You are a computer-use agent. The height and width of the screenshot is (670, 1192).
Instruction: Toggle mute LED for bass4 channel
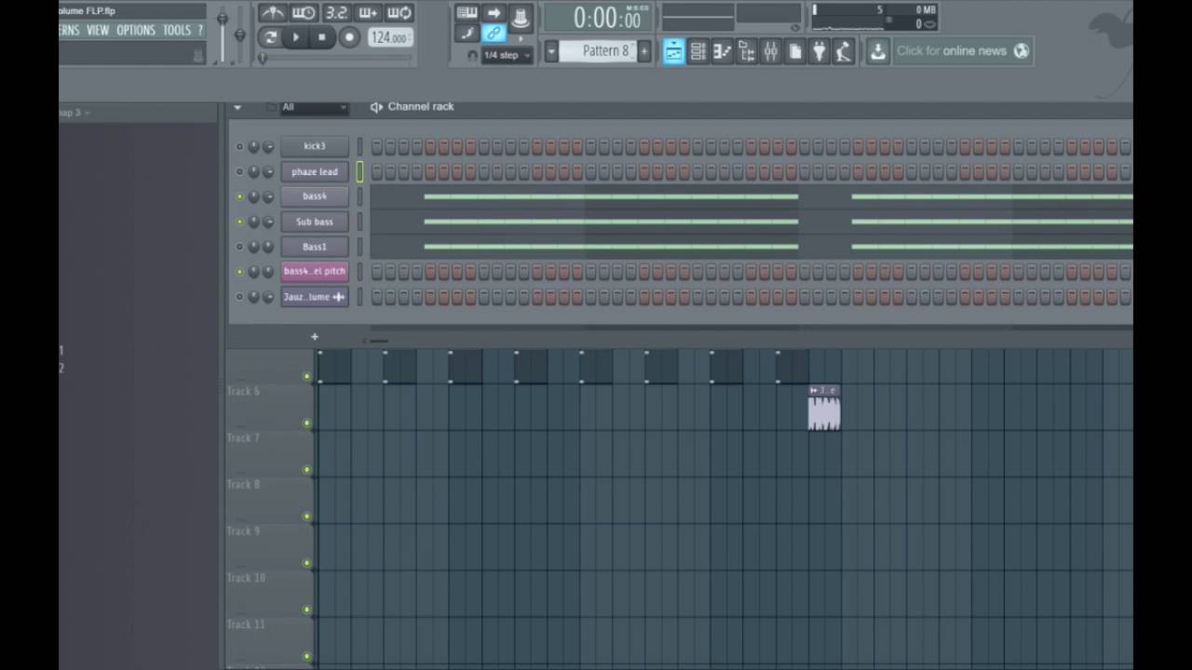pyautogui.click(x=239, y=197)
